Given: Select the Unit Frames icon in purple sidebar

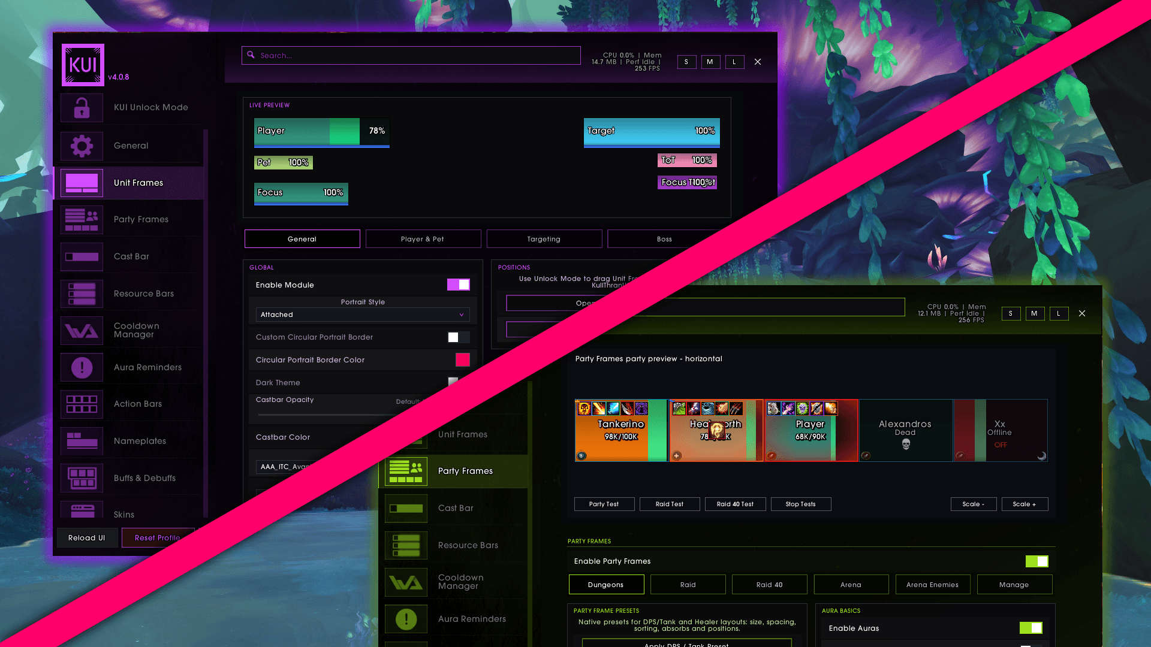Looking at the screenshot, I should (82, 183).
